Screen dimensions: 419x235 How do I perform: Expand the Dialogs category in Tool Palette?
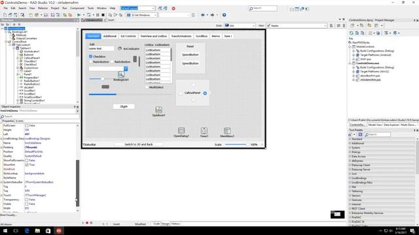coord(350,152)
